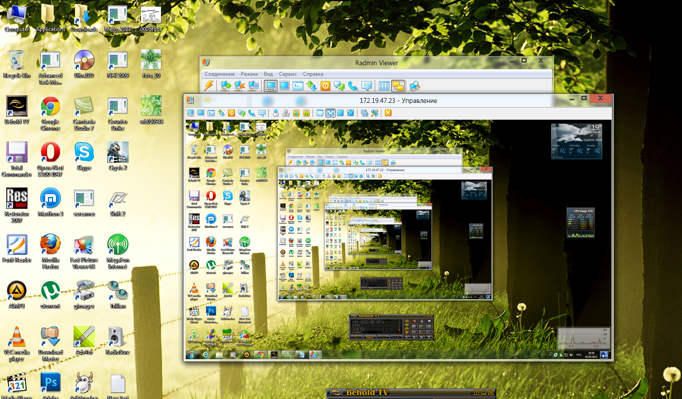Click the remote session's Start button
The image size is (682, 399).
coord(192,355)
